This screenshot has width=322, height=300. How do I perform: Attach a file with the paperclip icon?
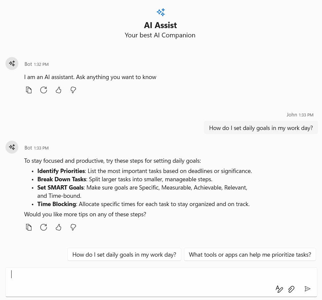[x=291, y=289]
